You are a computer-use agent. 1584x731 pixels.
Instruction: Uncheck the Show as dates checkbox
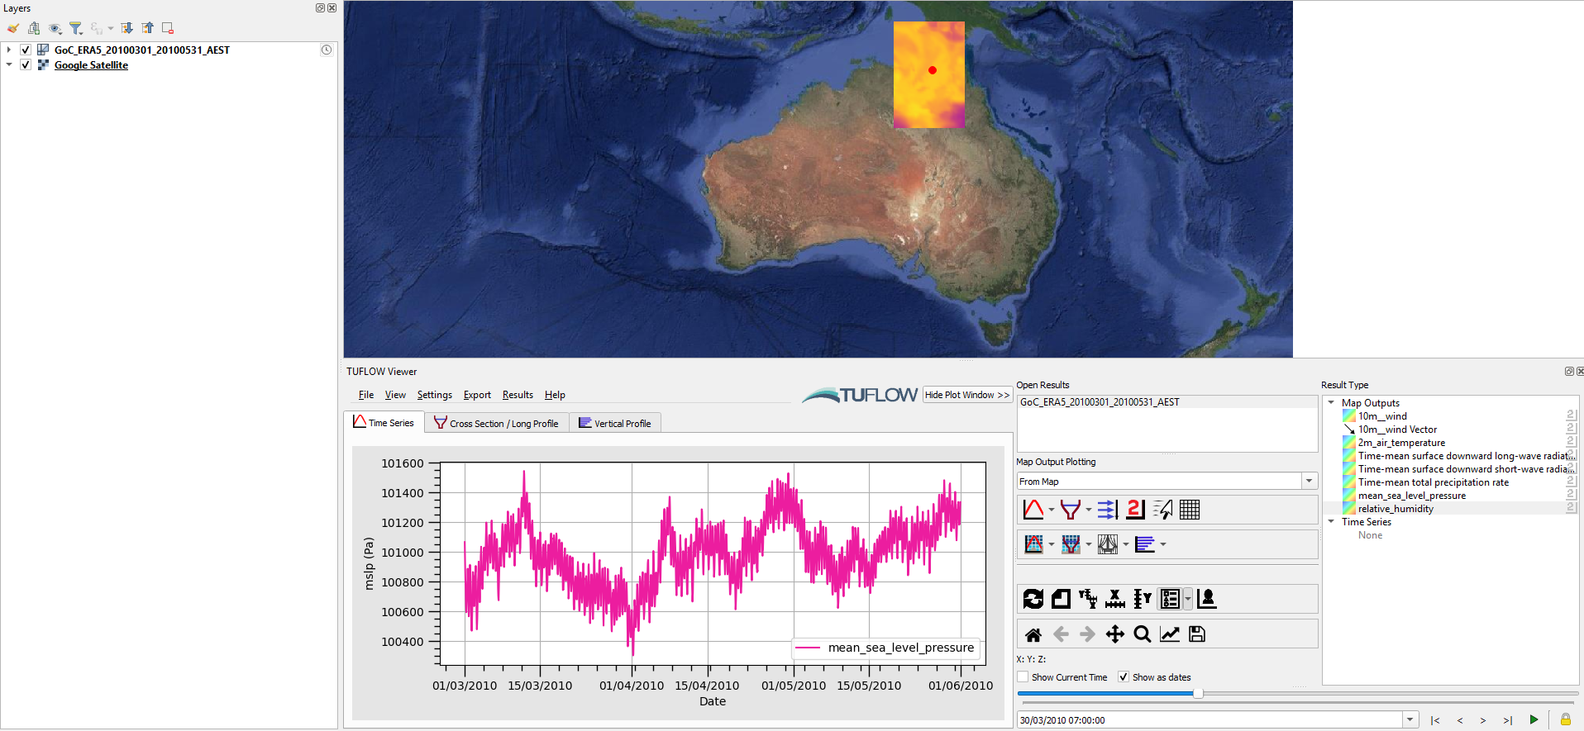(1124, 677)
